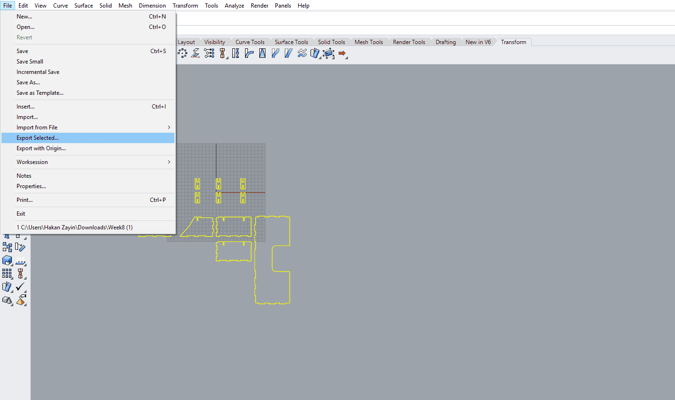Open the Solid Tools tab
This screenshot has width=675, height=400.
(x=331, y=42)
